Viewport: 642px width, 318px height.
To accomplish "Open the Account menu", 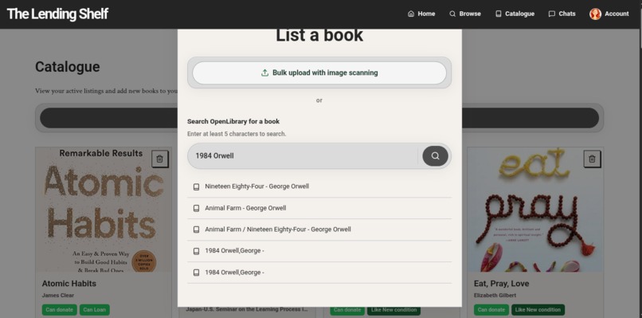I will 609,14.
